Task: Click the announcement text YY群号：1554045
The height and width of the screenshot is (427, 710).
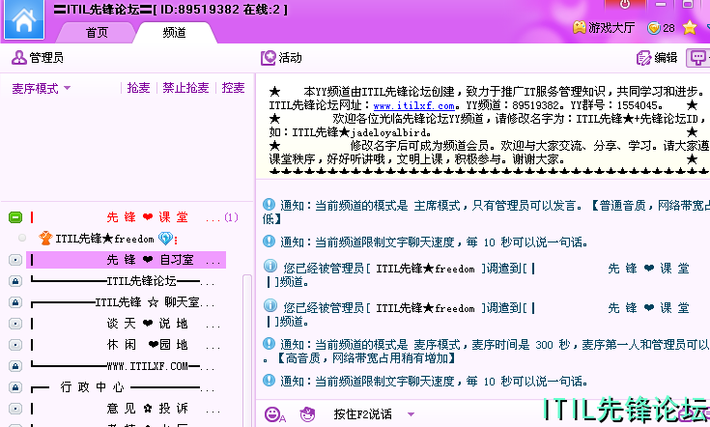Action: pyautogui.click(x=617, y=105)
